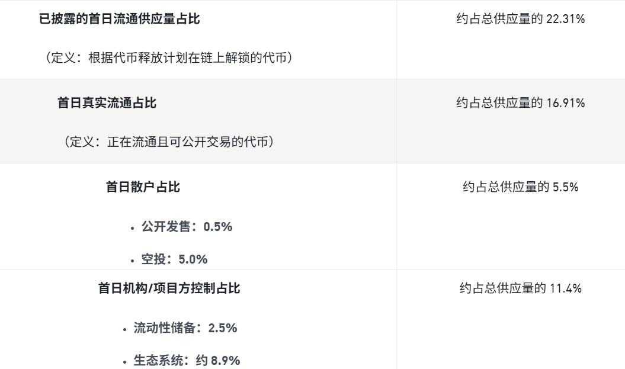Image resolution: width=625 pixels, height=369 pixels.
Task: Click the bullet point before 生态系统
Action: click(x=124, y=361)
